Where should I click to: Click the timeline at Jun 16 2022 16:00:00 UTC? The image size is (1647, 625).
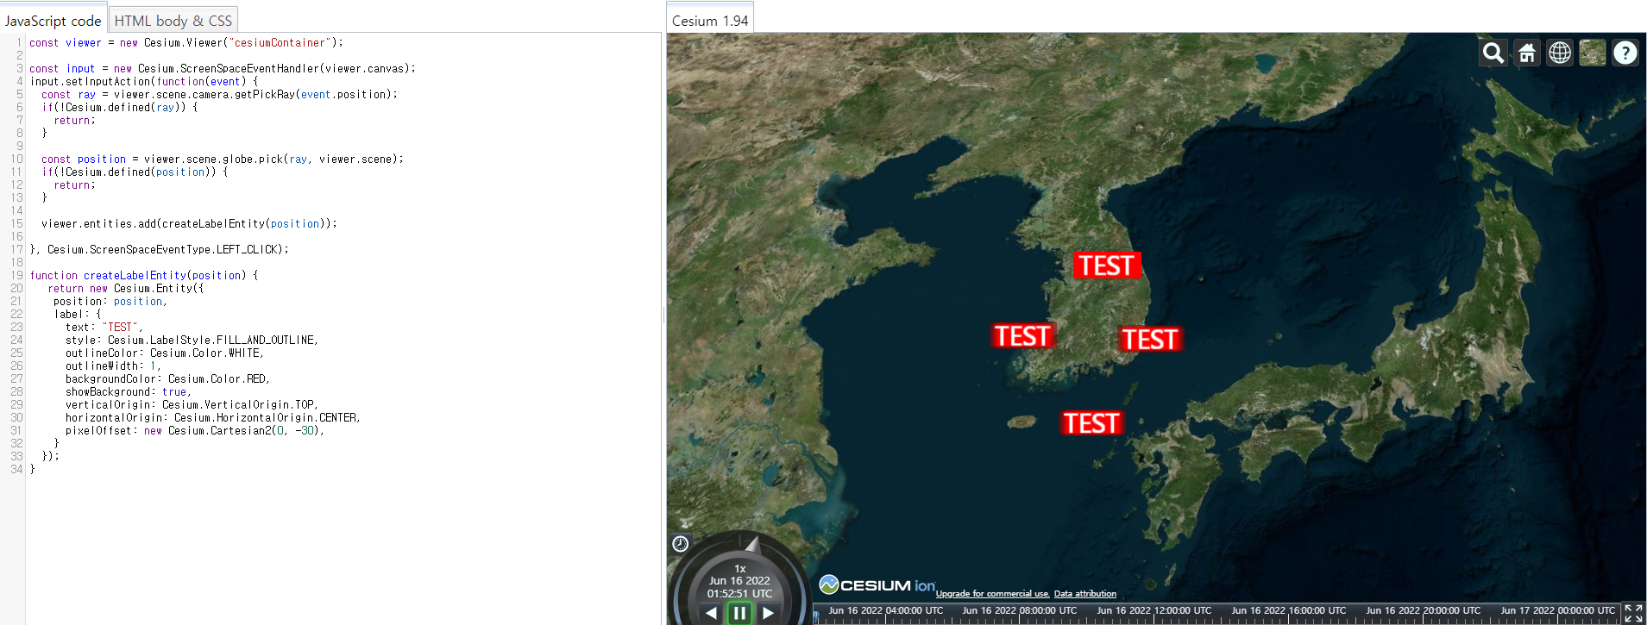[1289, 610]
